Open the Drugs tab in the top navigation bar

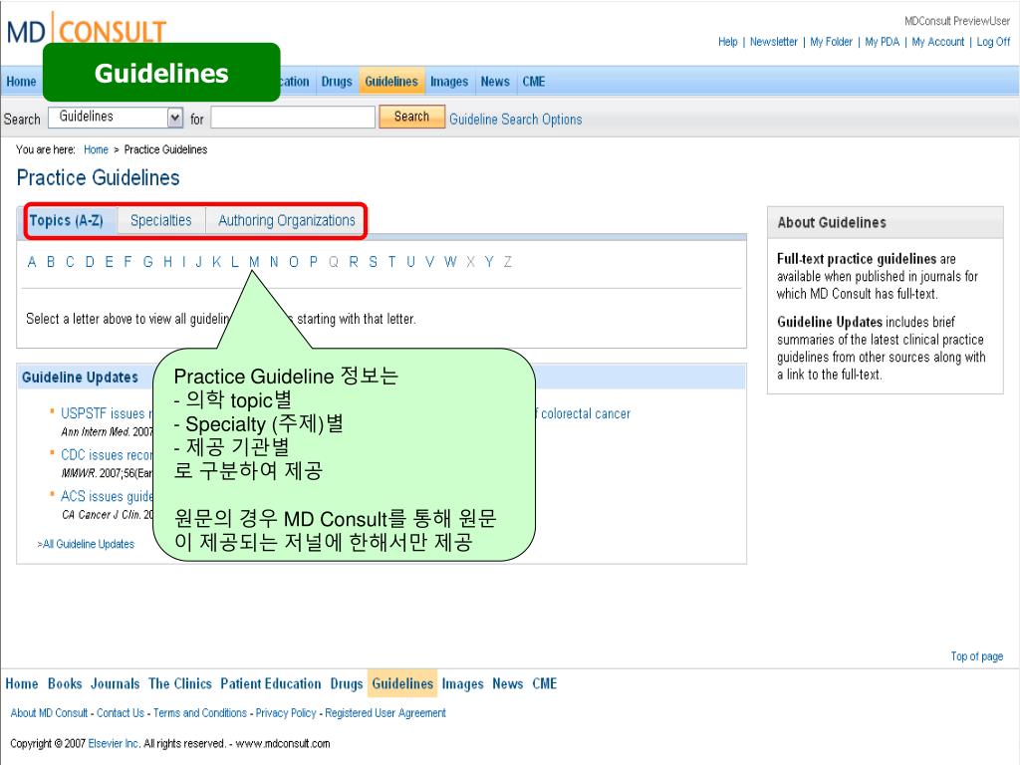[x=337, y=82]
